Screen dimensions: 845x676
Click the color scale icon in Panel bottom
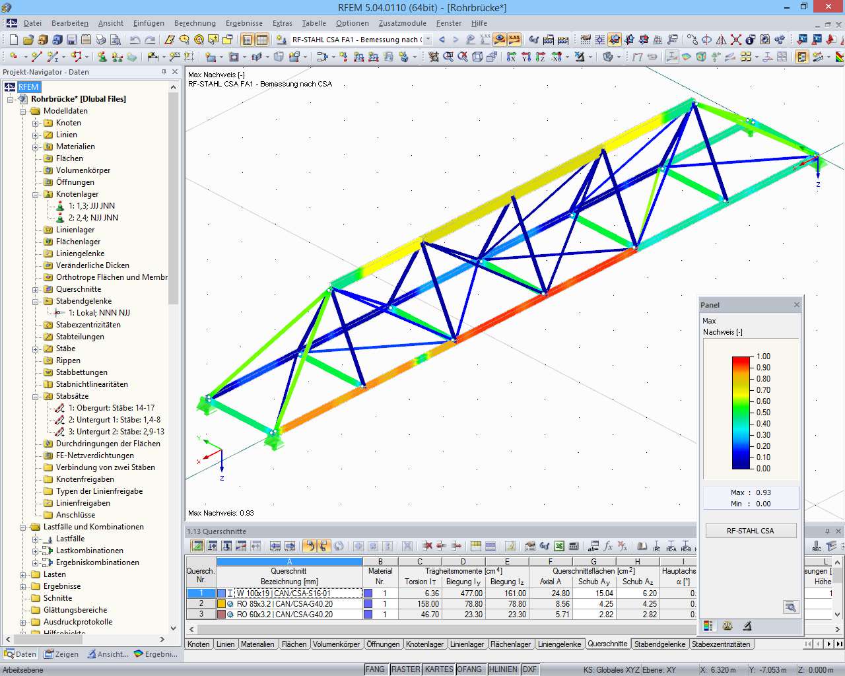click(708, 626)
